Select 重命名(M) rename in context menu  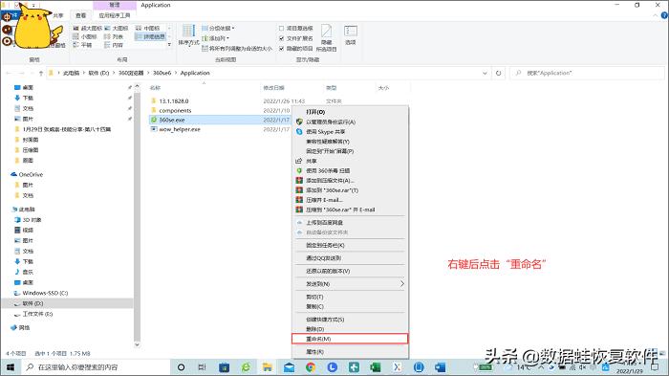click(350, 339)
